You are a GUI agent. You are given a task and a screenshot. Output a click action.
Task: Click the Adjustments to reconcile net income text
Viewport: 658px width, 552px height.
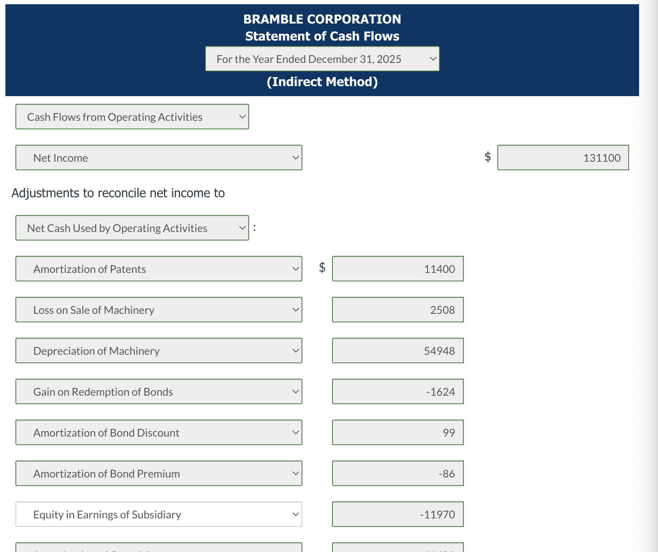118,193
